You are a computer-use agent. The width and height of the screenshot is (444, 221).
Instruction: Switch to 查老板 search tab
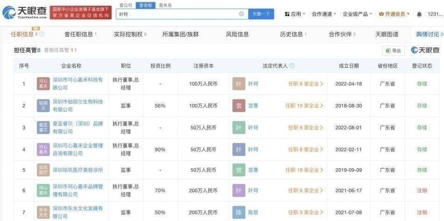(x=145, y=5)
